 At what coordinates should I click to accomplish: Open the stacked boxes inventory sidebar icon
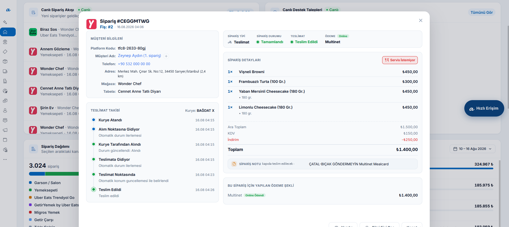[x=5, y=101]
